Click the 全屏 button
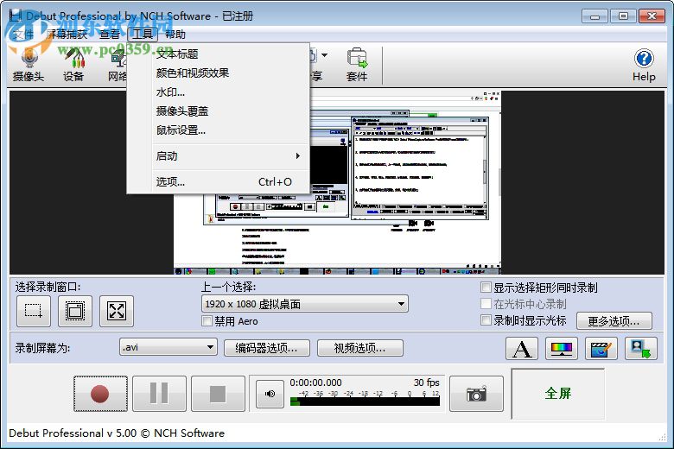Viewport: 674px width, 449px height. coord(558,393)
